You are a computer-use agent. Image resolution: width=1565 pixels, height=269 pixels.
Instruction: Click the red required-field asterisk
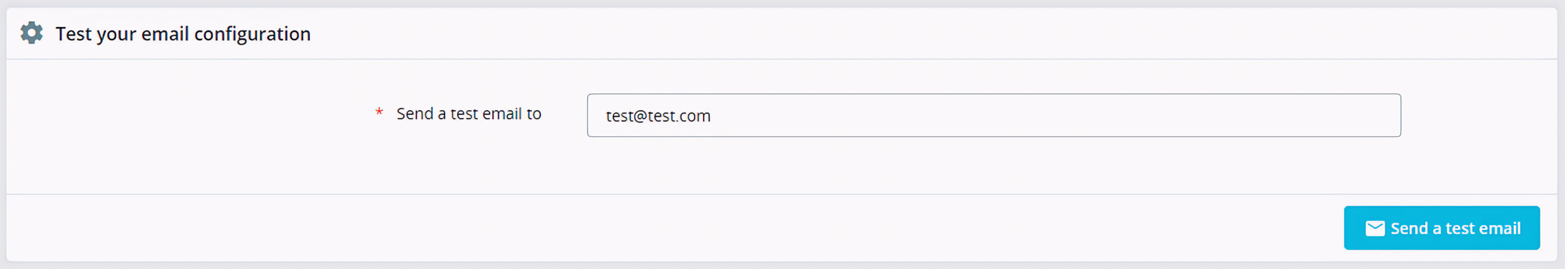379,112
